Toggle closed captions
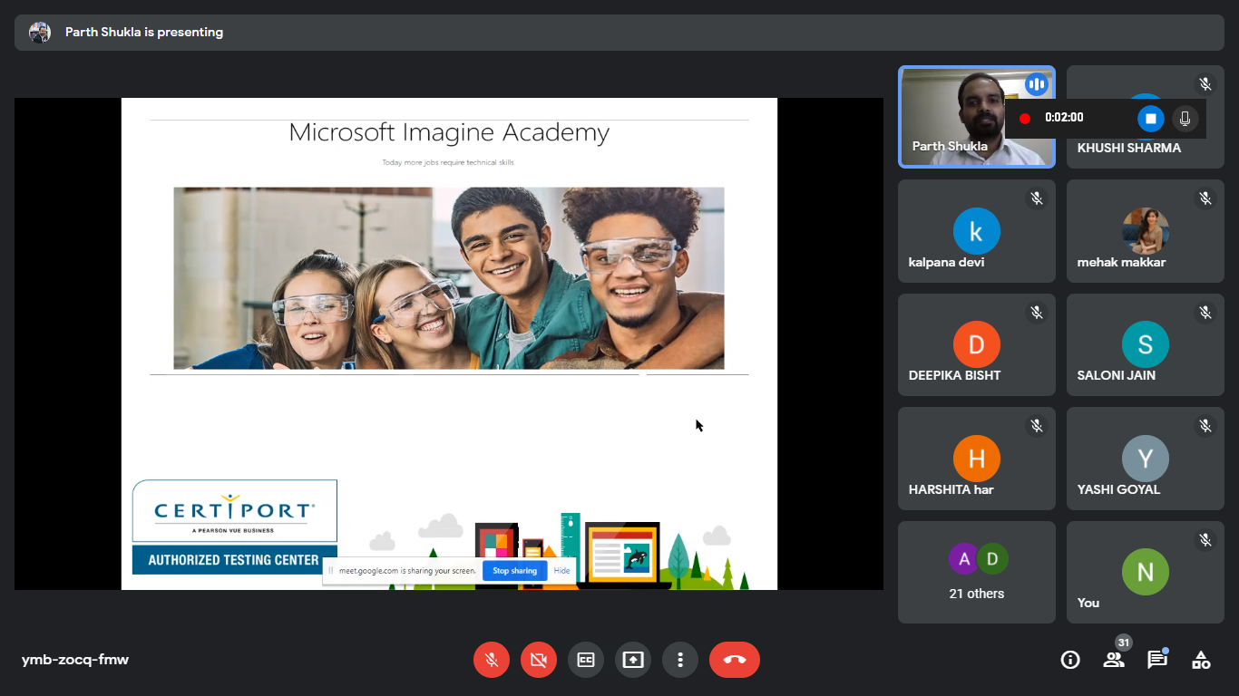 (x=586, y=660)
